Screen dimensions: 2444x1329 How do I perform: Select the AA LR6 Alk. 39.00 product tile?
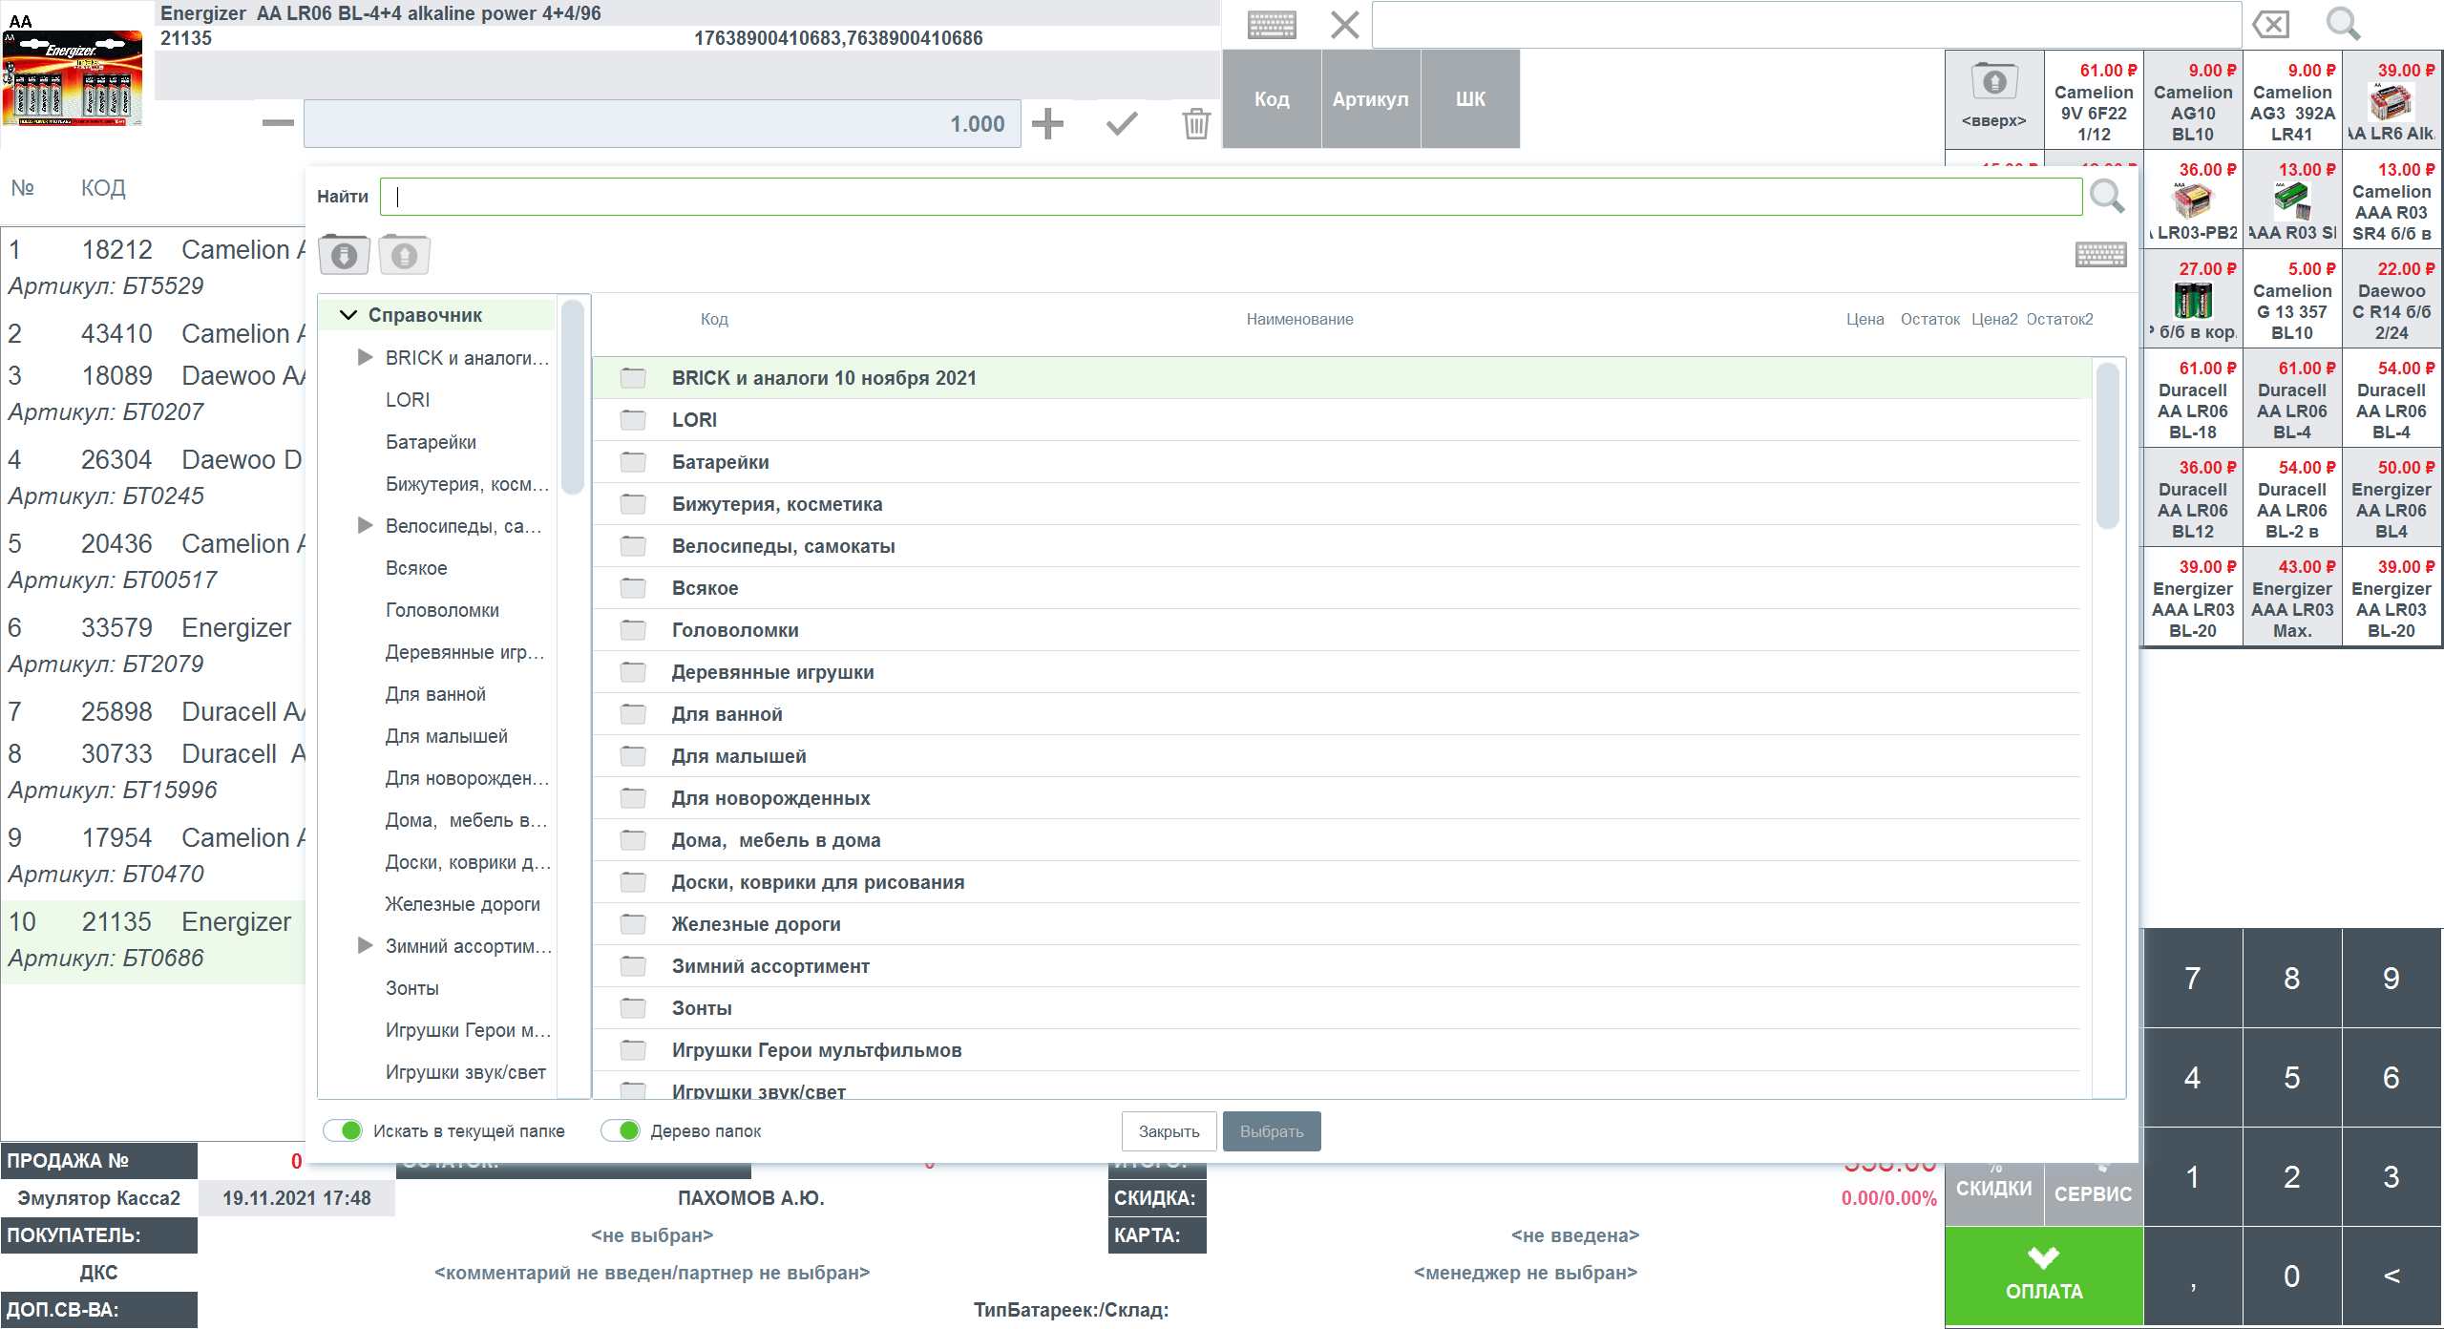2391,99
